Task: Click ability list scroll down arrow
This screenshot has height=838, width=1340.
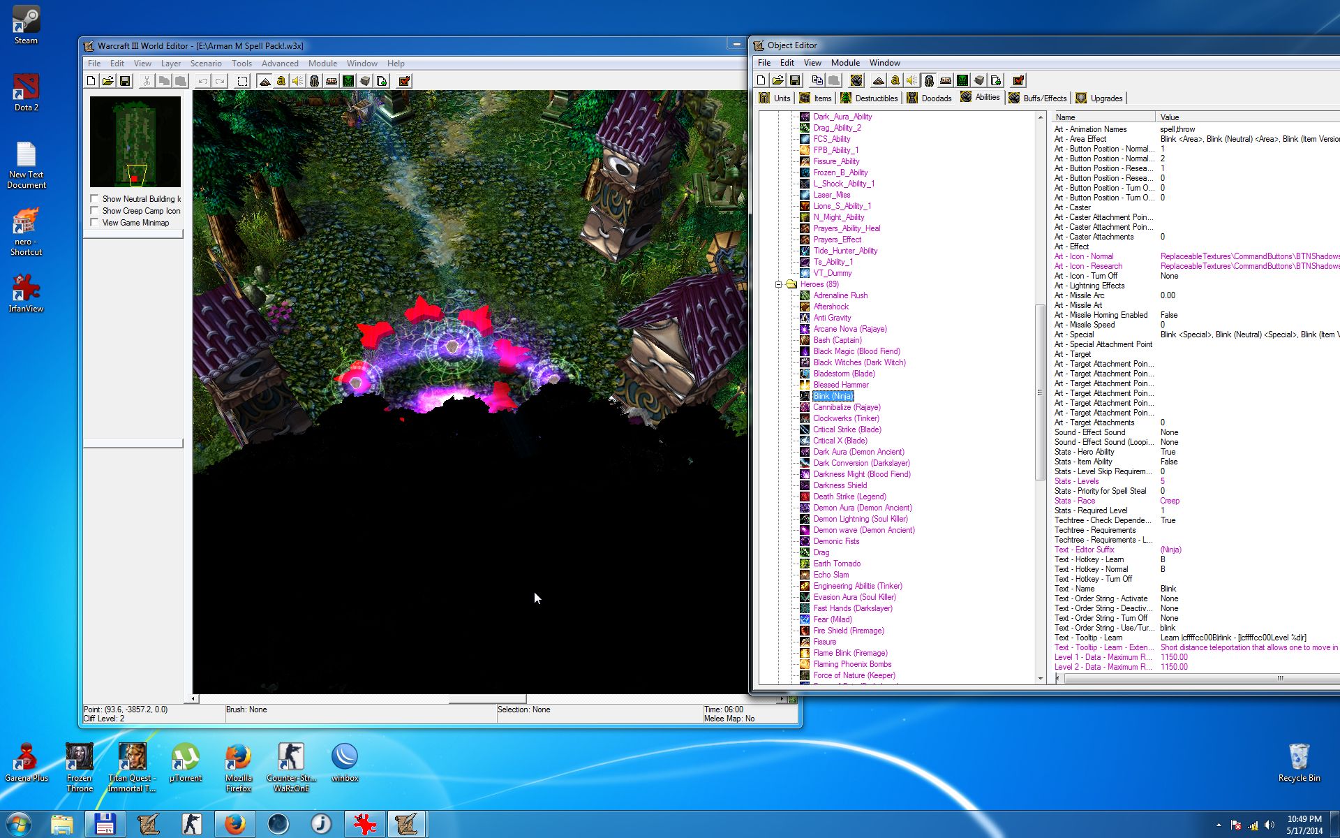Action: coord(1041,678)
